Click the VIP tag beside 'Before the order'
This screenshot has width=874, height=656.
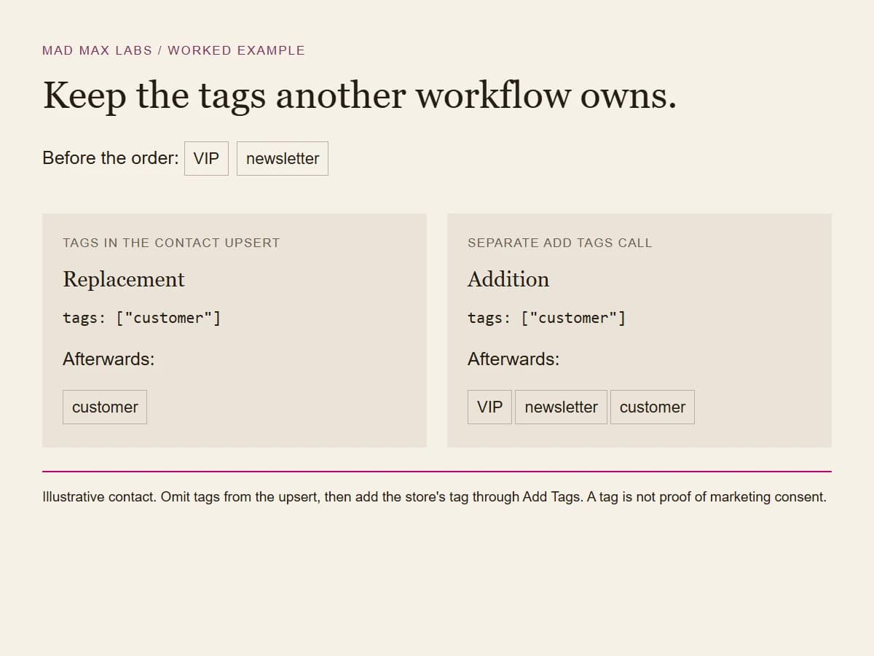click(x=206, y=158)
